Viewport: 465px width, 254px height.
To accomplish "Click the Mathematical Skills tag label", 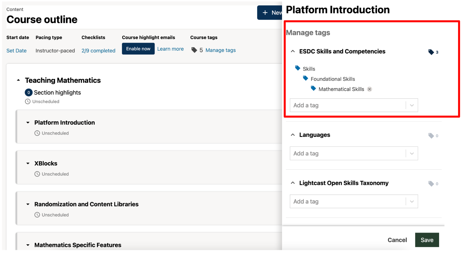I will point(341,89).
